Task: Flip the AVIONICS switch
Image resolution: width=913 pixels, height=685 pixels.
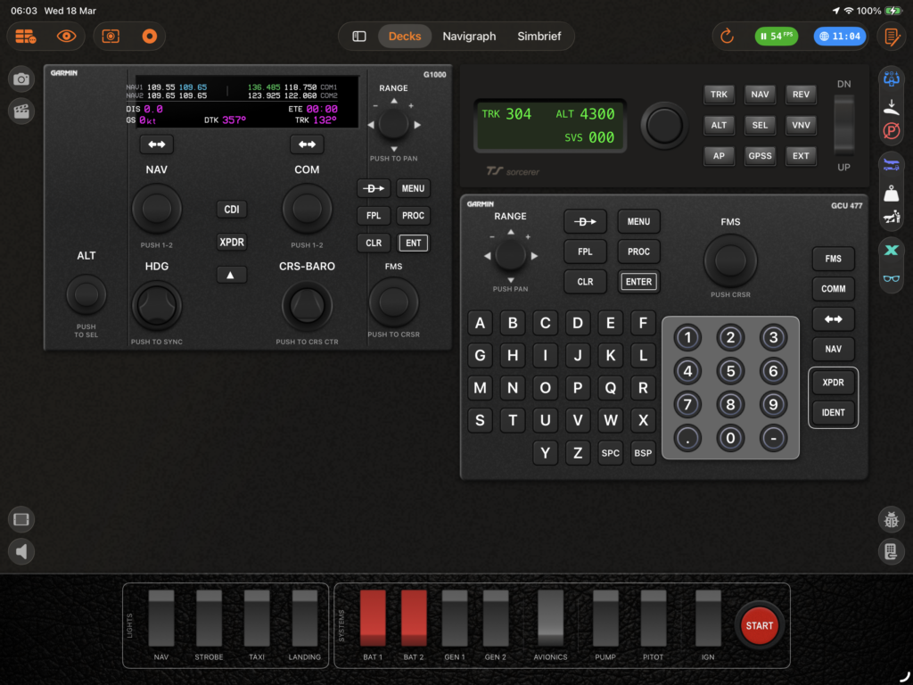Action: point(550,617)
